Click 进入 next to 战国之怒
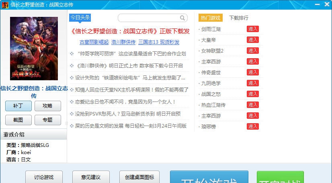The height and width of the screenshot is (183, 332). (x=252, y=94)
